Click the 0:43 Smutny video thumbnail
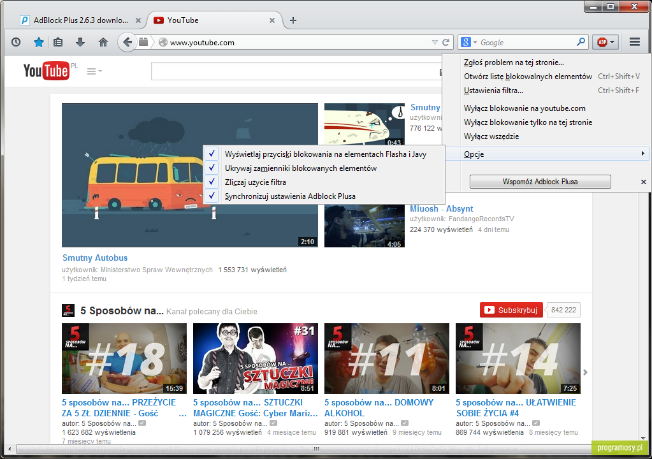652x459 pixels. point(365,124)
